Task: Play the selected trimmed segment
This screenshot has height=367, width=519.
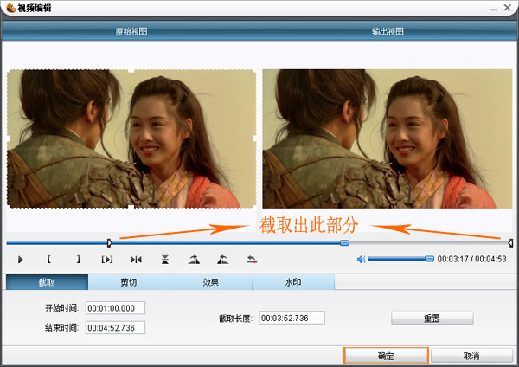Action: pyautogui.click(x=107, y=260)
